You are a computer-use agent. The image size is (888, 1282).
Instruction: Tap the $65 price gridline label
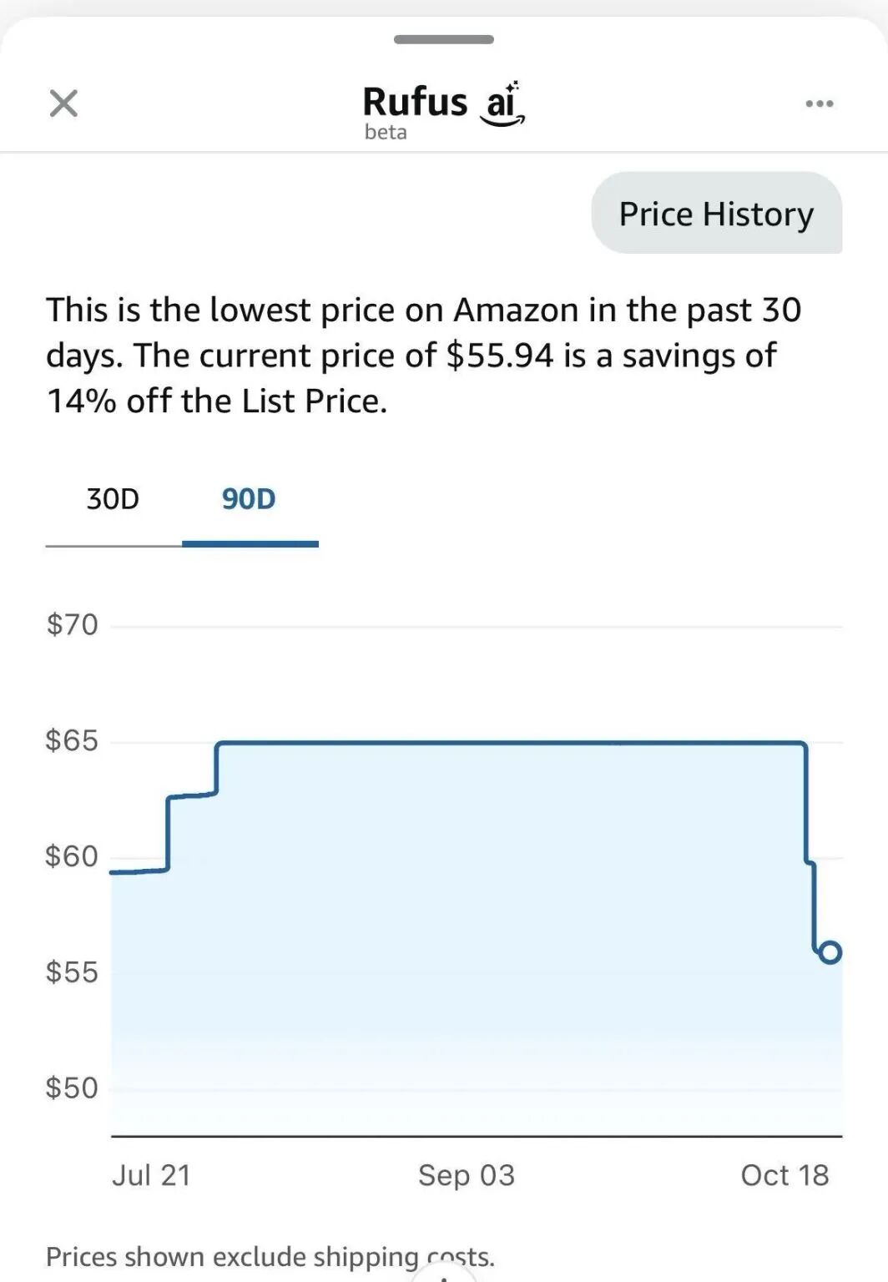tap(70, 741)
